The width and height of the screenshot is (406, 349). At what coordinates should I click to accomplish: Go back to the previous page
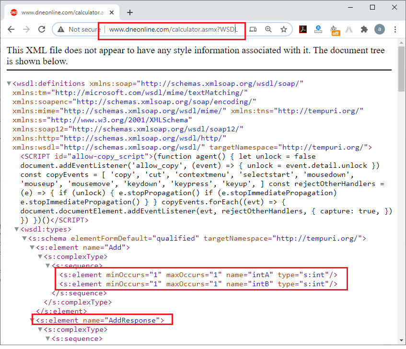click(11, 29)
